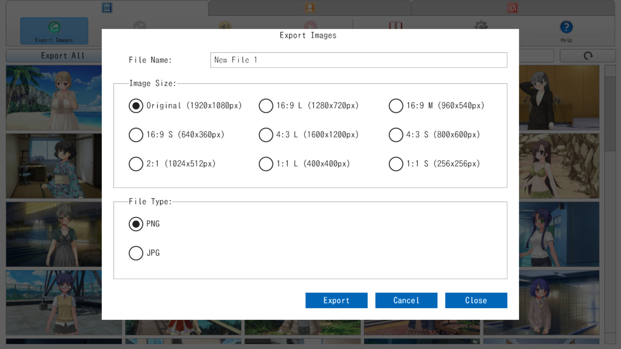Click Cancel in the Export Images dialog
621x349 pixels.
[x=406, y=300]
